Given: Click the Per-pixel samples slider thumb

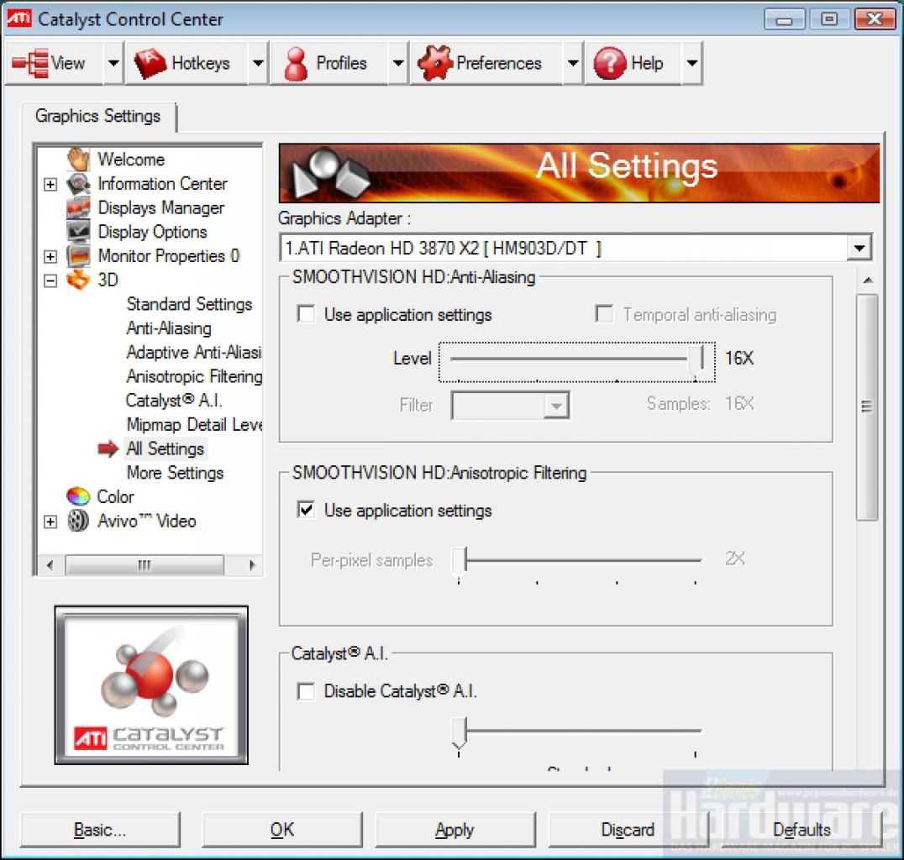Looking at the screenshot, I should 459,562.
